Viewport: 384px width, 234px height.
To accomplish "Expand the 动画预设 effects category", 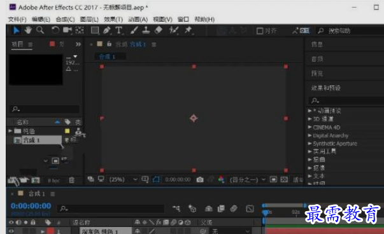I will (309, 111).
